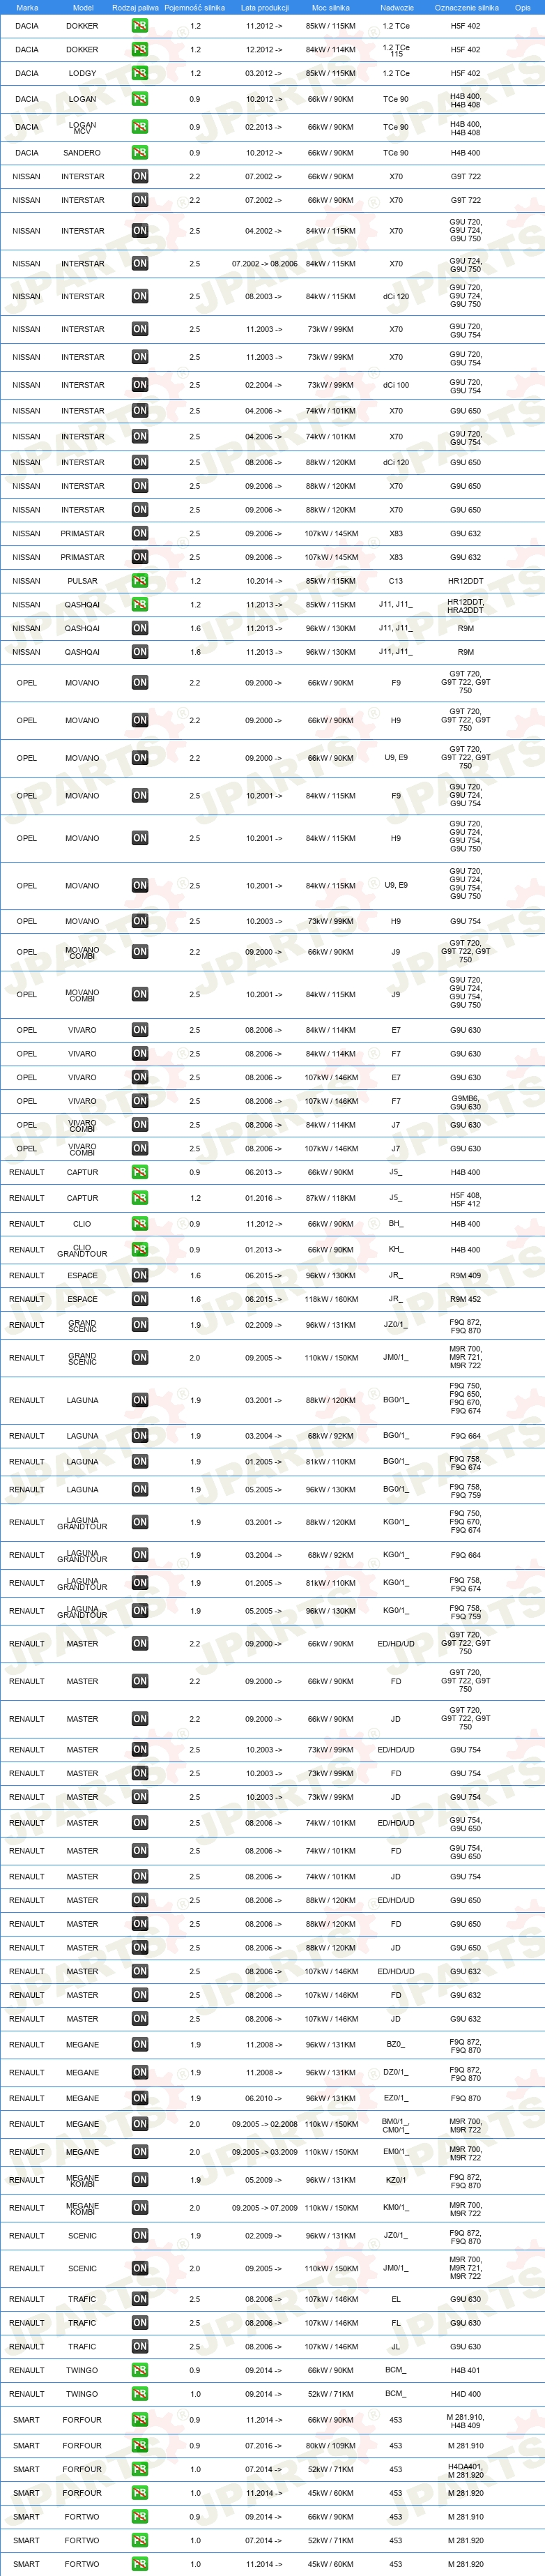Click the petrol icon in the FORFOUR H4DA401 row

(x=140, y=2470)
